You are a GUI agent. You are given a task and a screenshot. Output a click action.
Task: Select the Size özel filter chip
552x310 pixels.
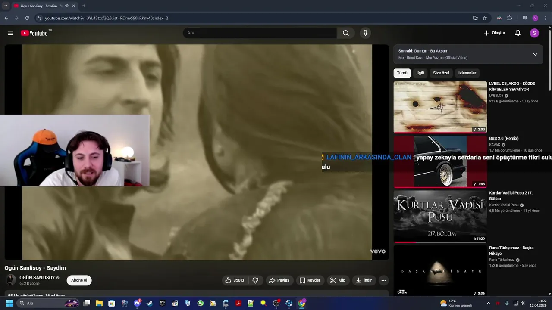(441, 73)
